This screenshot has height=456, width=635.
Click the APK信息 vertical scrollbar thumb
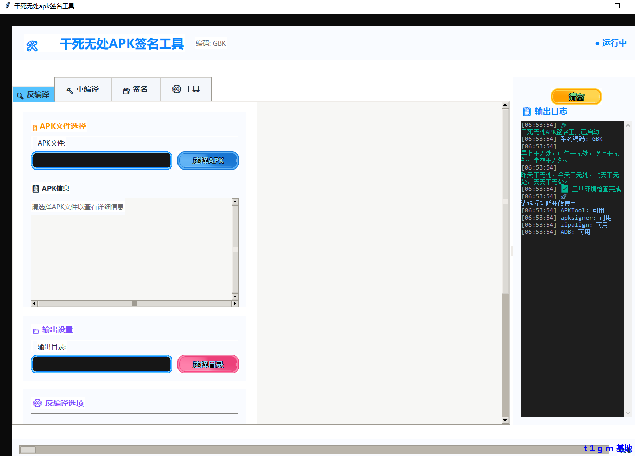coord(235,249)
